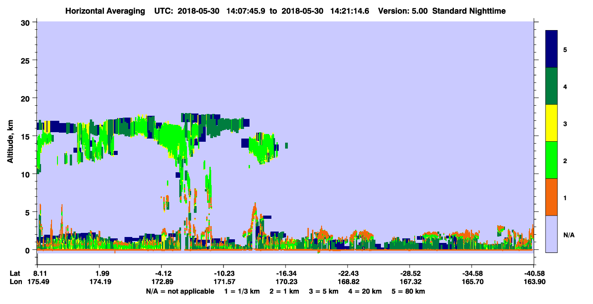Screen dimensions: 593x304
Task: Click the y-axis tick label 30
Action: [x=26, y=22]
